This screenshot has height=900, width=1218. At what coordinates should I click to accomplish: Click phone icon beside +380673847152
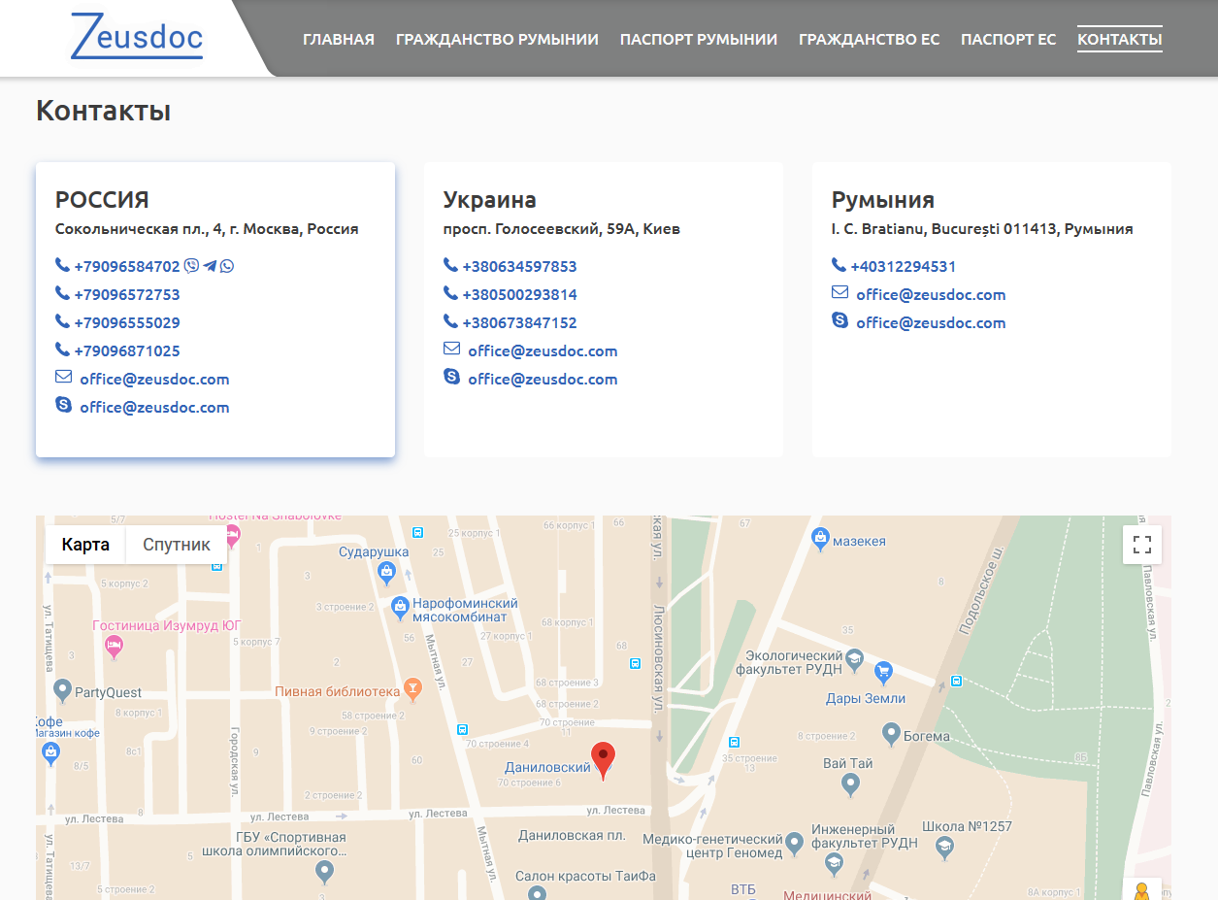(450, 321)
